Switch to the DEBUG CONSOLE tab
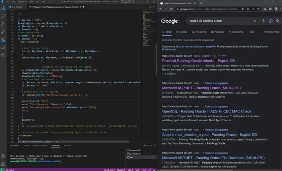The image size is (282, 171). tap(40, 146)
